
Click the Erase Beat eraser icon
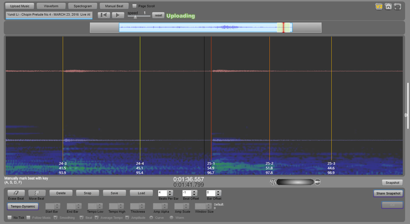[16, 193]
